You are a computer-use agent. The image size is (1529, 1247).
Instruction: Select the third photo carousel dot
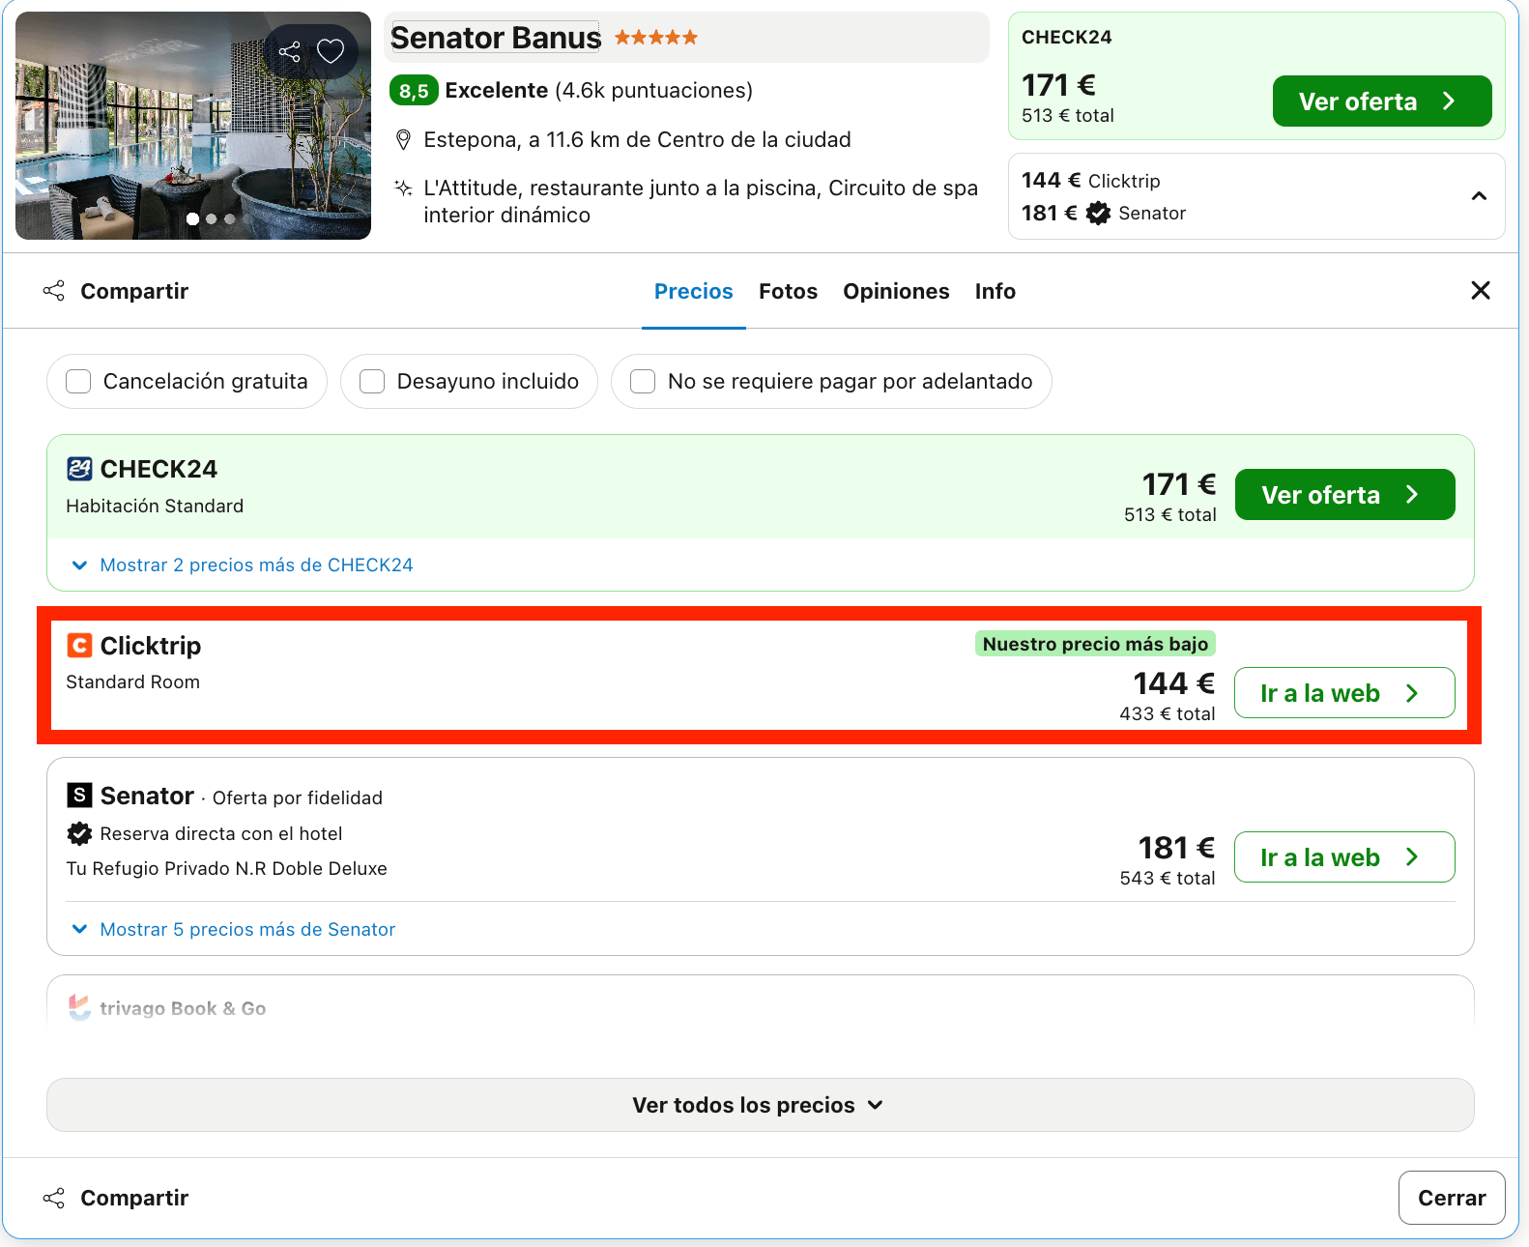coord(230,218)
